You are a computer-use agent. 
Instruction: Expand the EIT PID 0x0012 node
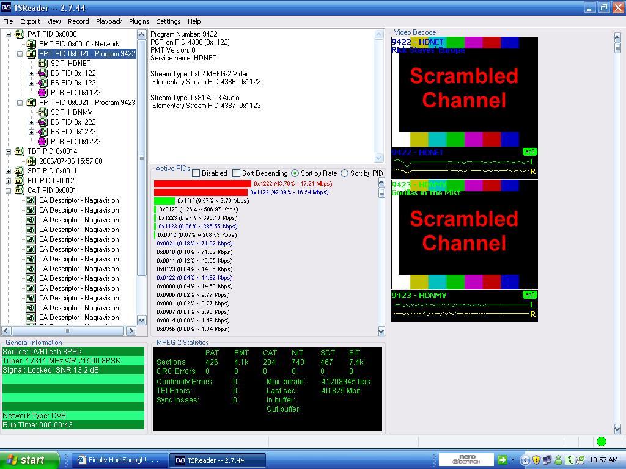(9, 181)
